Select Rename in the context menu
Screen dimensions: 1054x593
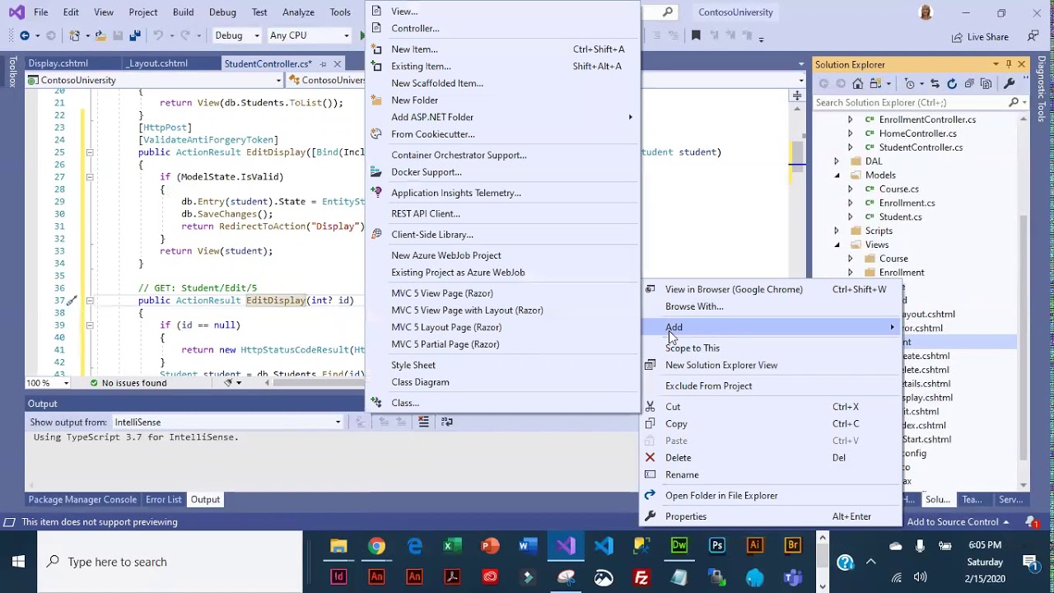click(772, 475)
